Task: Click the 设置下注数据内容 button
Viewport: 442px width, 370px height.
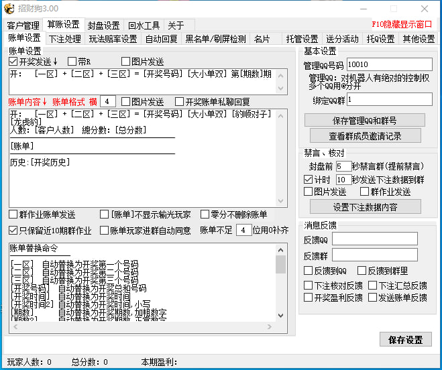Action: point(365,206)
